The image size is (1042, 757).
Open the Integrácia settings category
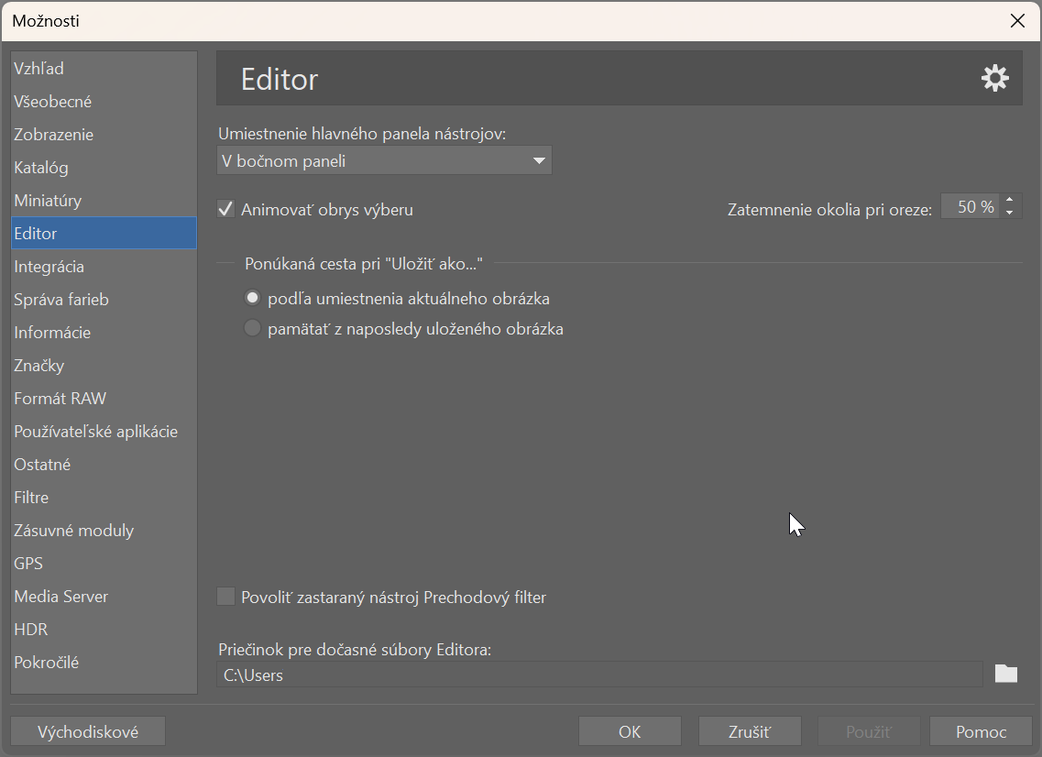click(x=104, y=267)
